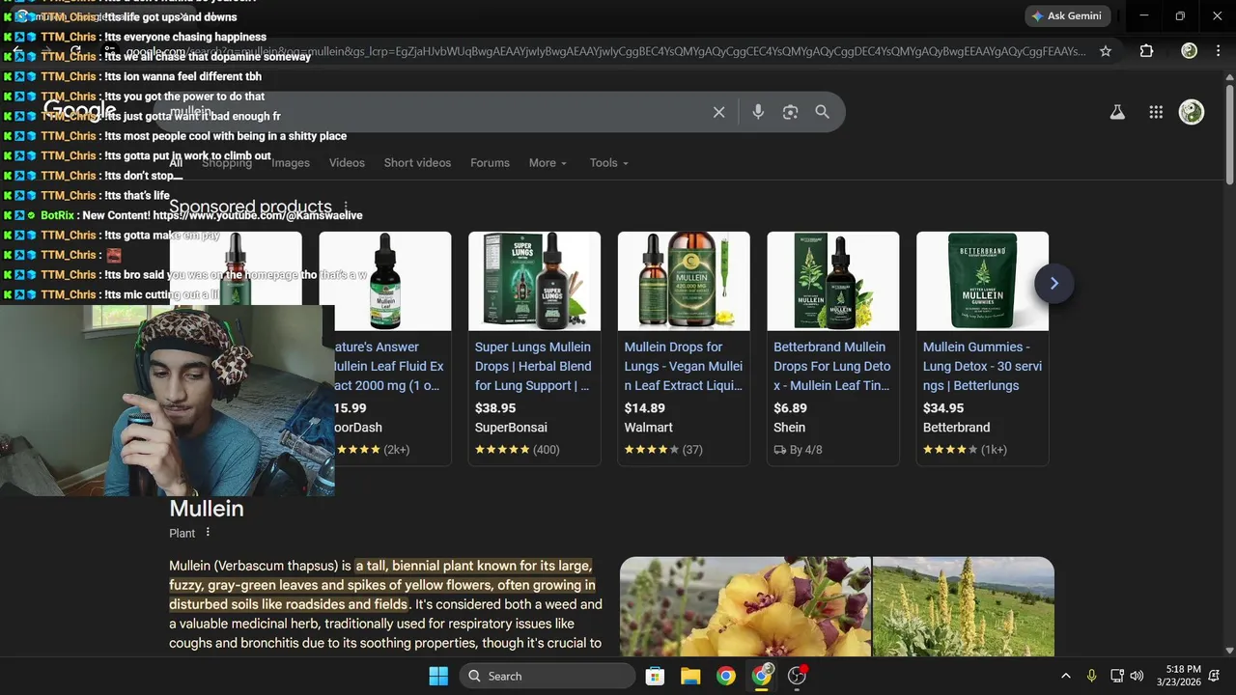
Task: Open Mullein Gummies Lung Detox listing
Action: pyautogui.click(x=982, y=366)
